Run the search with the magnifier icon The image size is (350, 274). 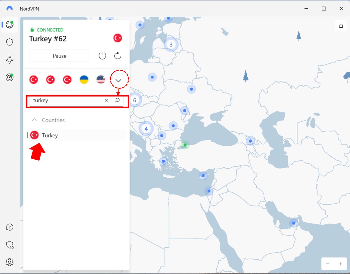[117, 100]
